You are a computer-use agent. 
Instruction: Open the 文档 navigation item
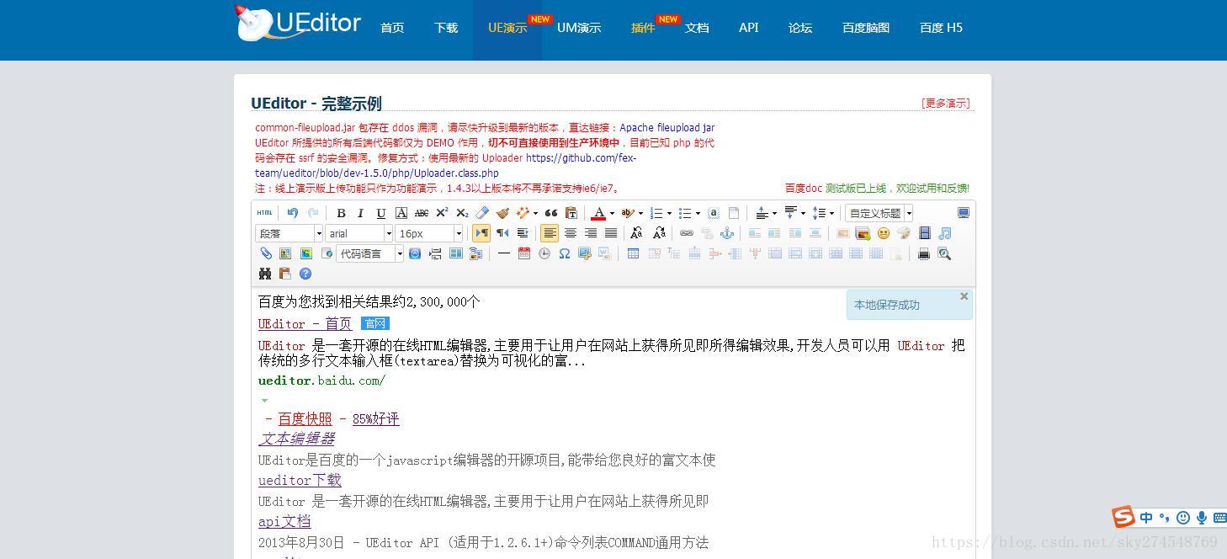pyautogui.click(x=697, y=28)
